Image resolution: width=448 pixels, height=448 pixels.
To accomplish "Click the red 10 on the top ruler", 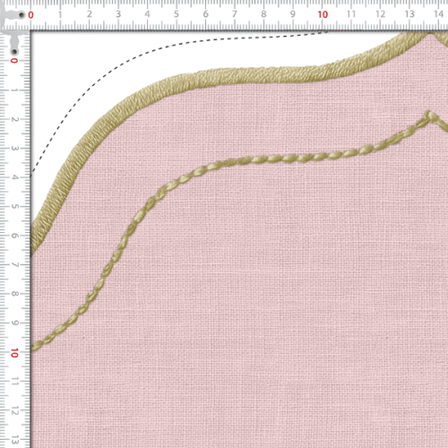I will point(323,14).
